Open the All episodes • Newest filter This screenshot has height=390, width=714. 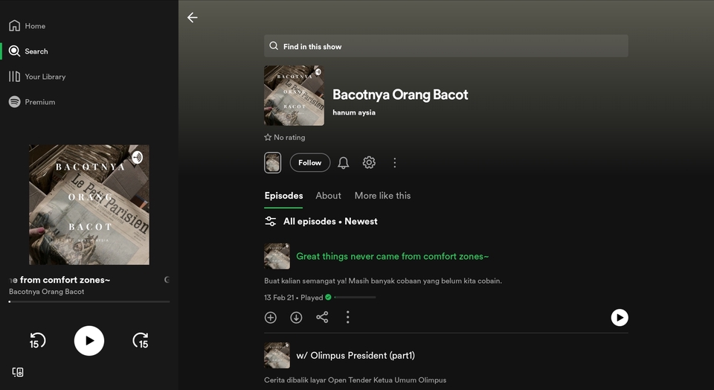[321, 222]
